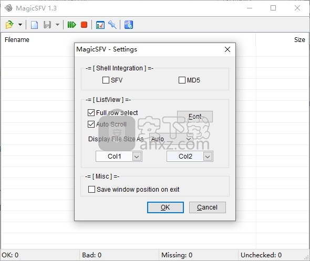Screen dimensions: 310x261
Task: Enable SFV shell integration checkbox
Action: 106,80
